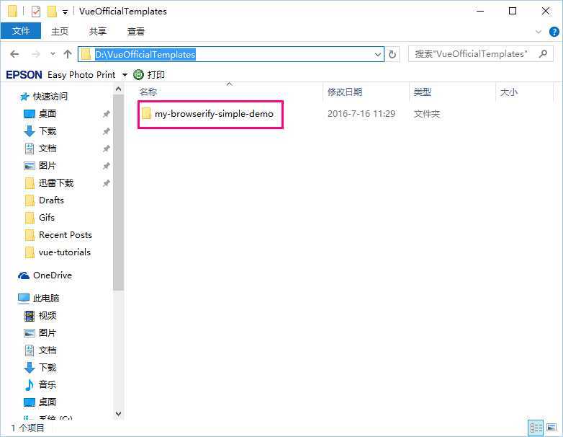Click sidebar scrollbar up arrow
The height and width of the screenshot is (437, 563).
[x=118, y=89]
